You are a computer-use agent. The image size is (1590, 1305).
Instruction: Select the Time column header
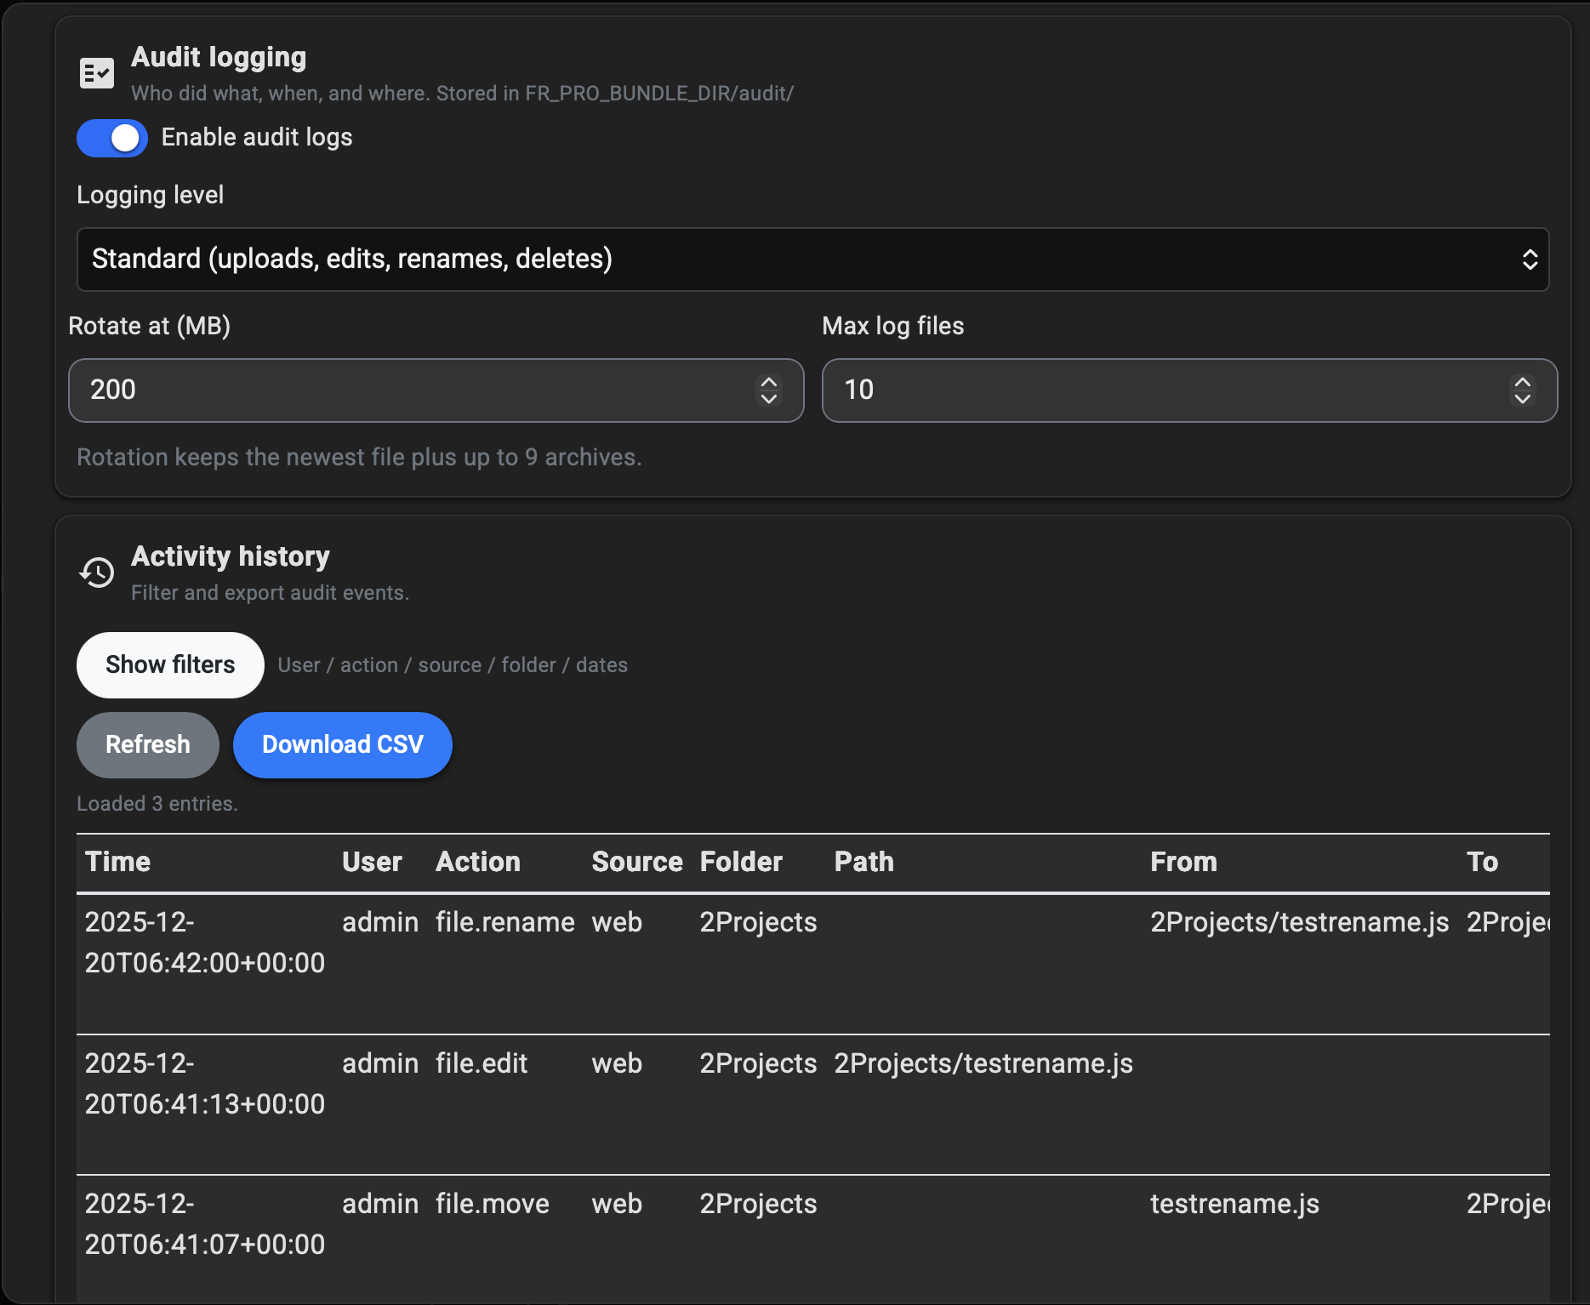click(117, 862)
